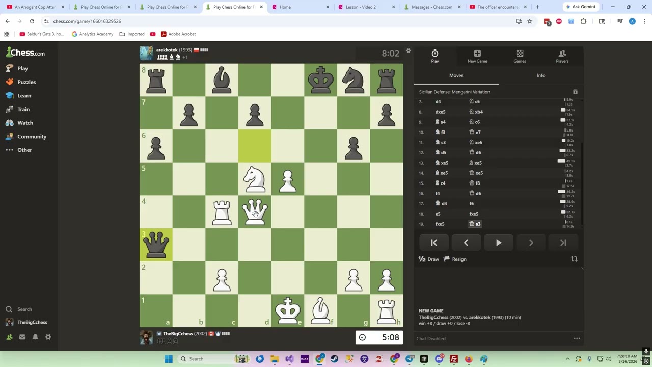Jump to the first move of the game
The image size is (652, 367).
[x=433, y=243]
